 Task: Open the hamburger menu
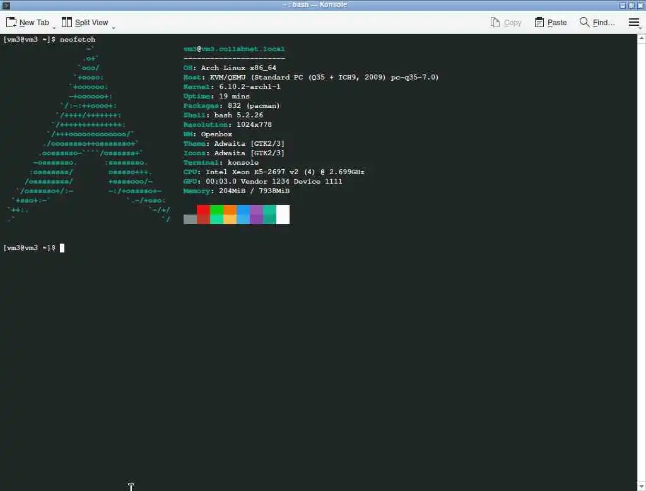633,22
